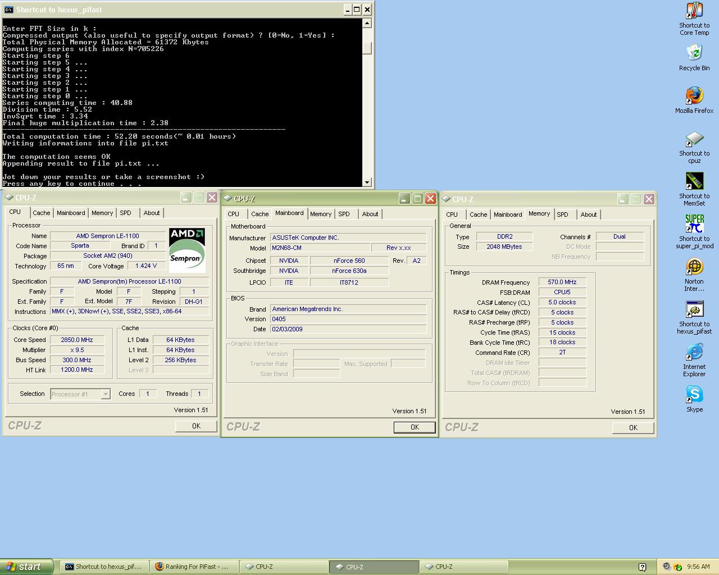719x575 pixels.
Task: Open the Shortcut to hexus_pifast desktop icon
Action: 694,318
